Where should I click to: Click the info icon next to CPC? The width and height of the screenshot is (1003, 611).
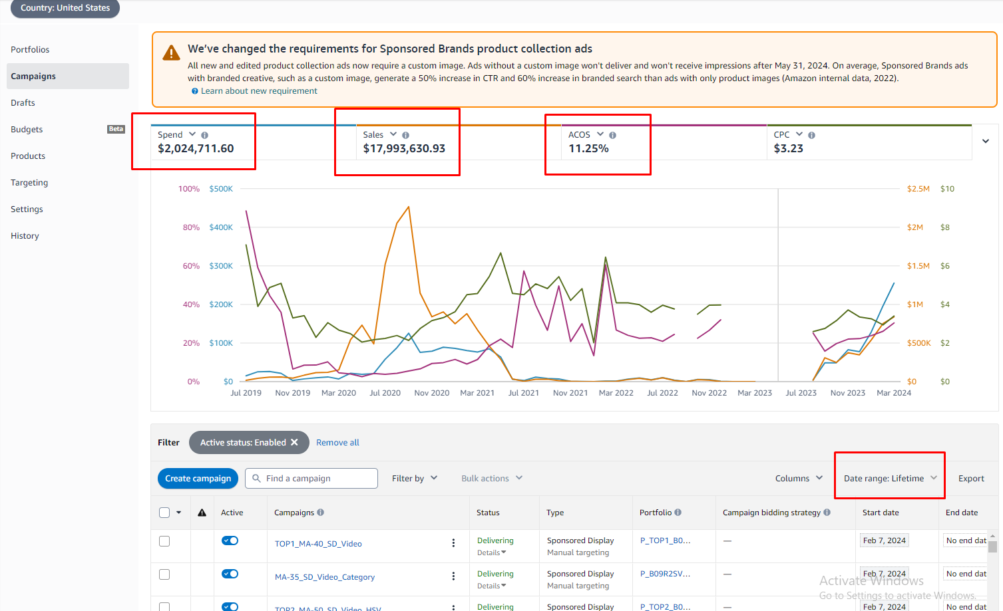(811, 135)
